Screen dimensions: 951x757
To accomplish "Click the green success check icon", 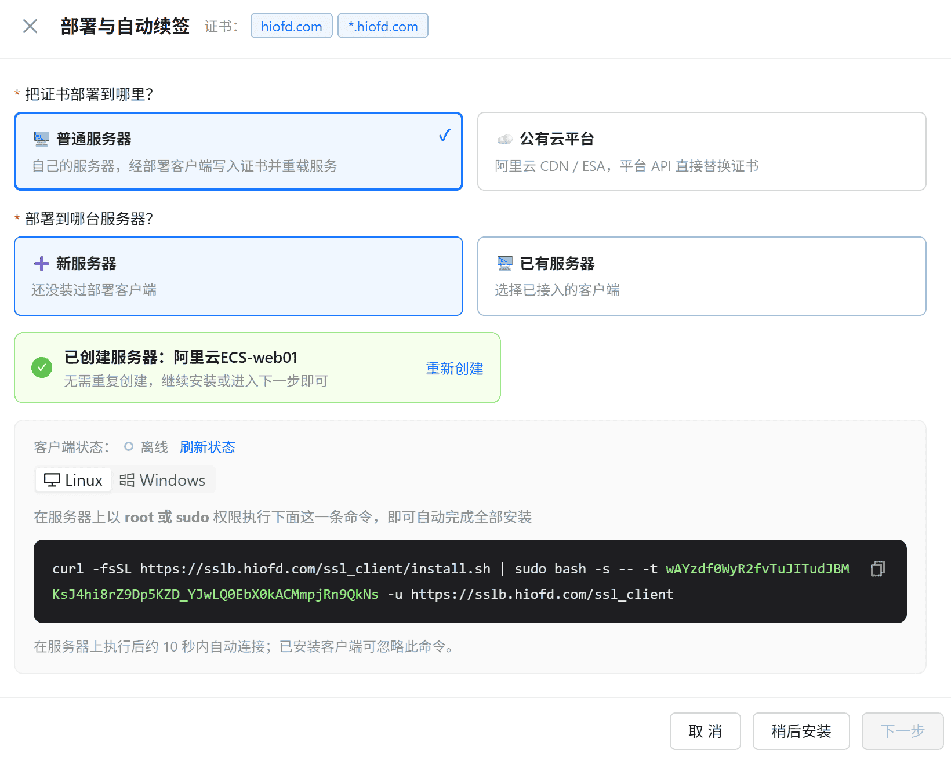I will click(42, 367).
